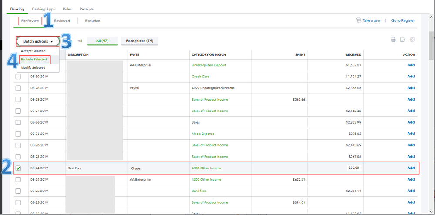Click the Best Buy description cell

tap(74, 168)
